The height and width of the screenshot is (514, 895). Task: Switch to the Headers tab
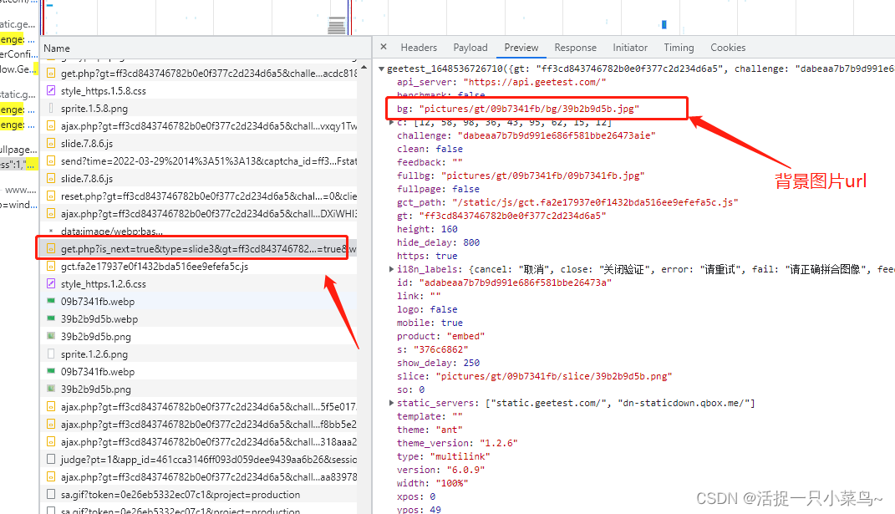pyautogui.click(x=419, y=48)
